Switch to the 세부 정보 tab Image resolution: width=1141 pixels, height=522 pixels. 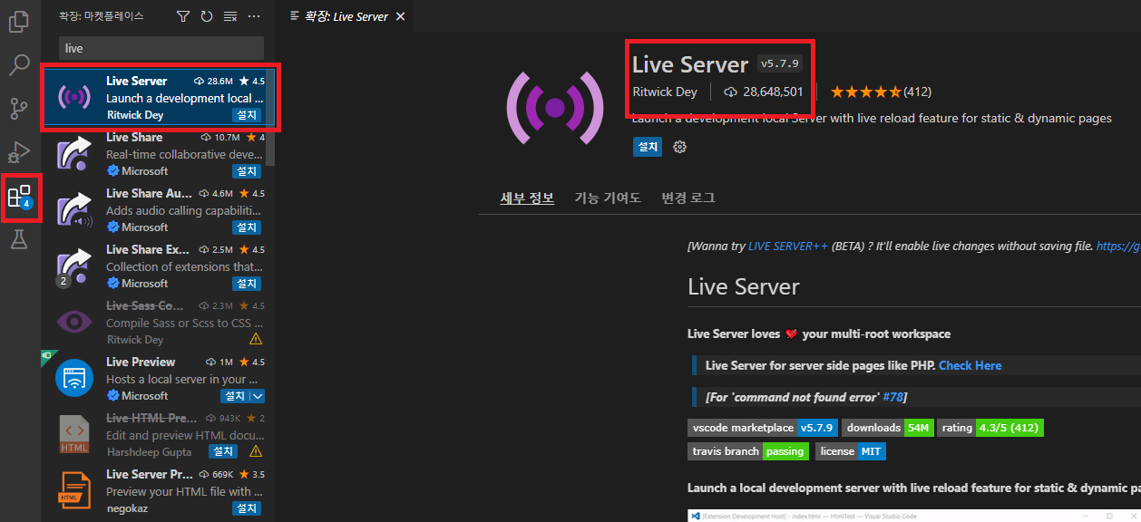tap(527, 198)
